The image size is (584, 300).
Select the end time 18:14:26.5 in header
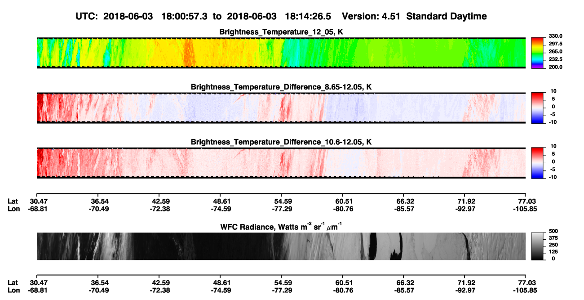tap(308, 16)
